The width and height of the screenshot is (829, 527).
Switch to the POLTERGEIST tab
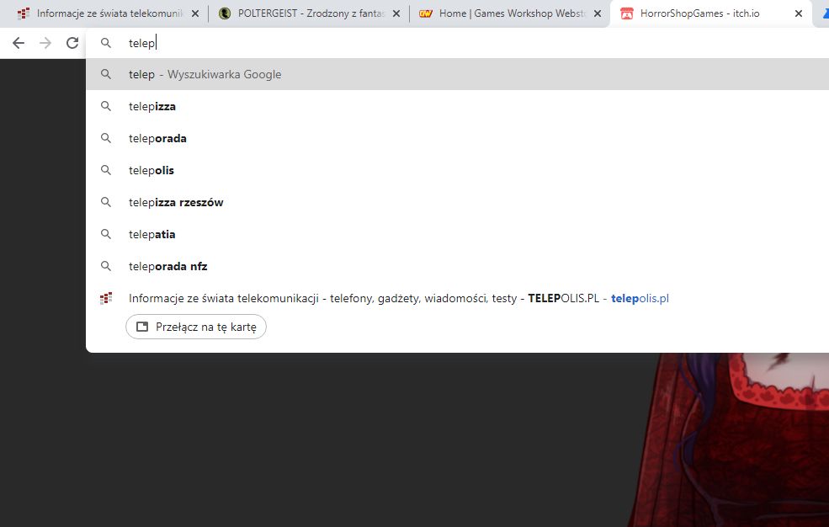click(x=303, y=13)
